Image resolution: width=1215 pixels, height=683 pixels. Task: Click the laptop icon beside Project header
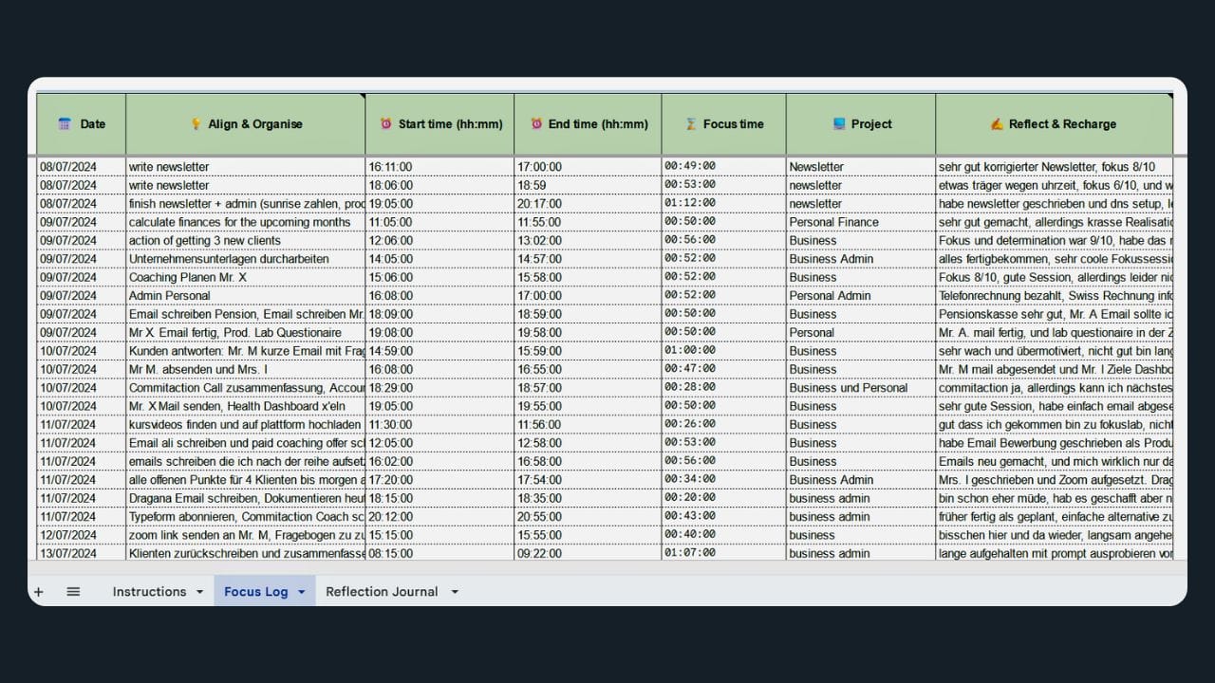coord(838,124)
